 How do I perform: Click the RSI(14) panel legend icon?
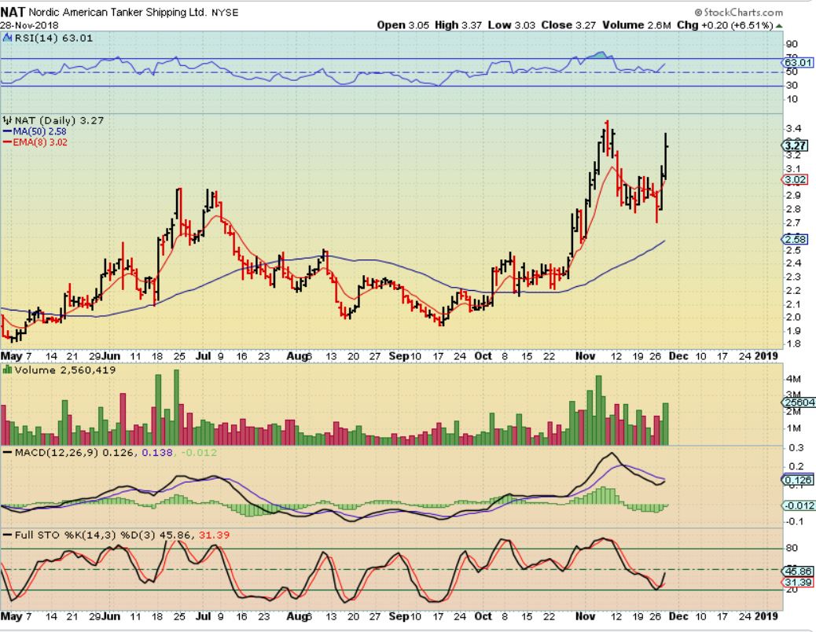pos(8,38)
